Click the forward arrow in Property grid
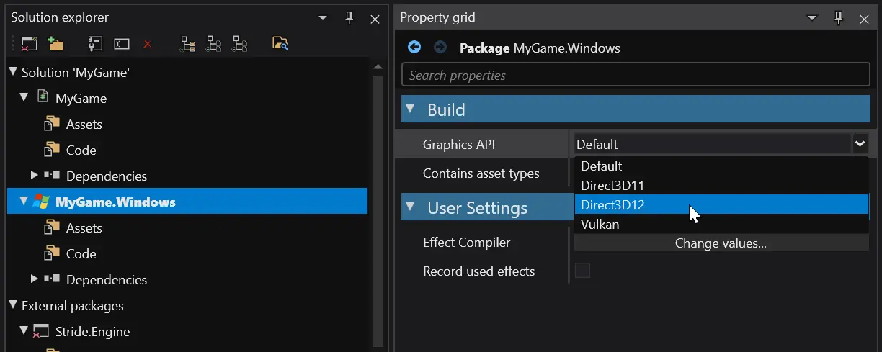Screen dimensions: 882x352 pos(440,48)
